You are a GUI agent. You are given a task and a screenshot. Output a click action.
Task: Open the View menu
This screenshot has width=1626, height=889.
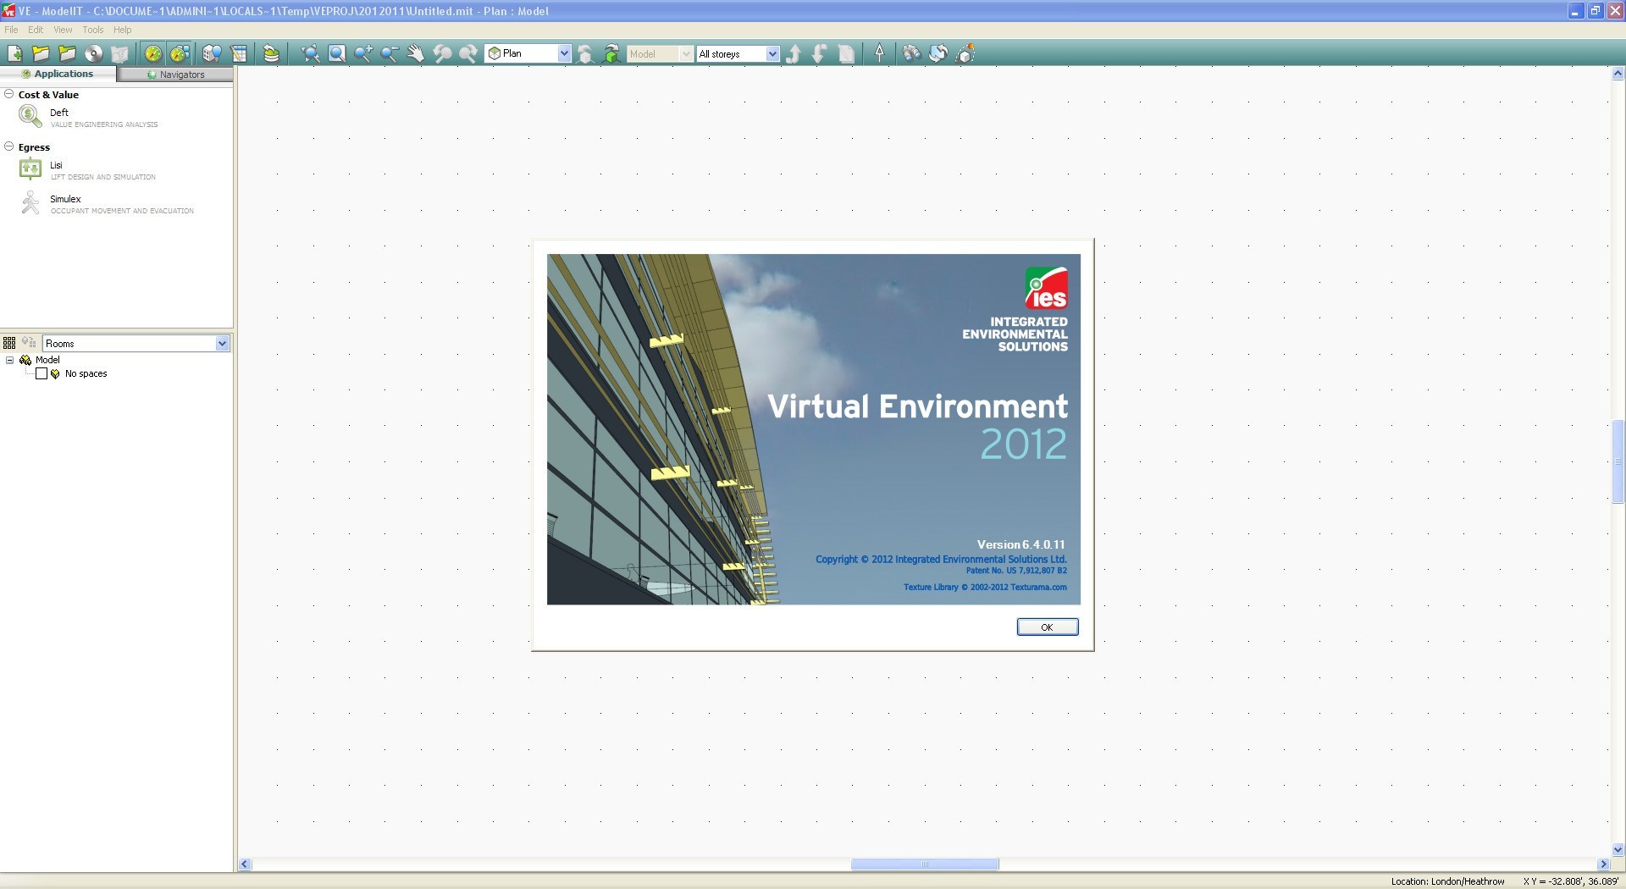pos(63,30)
